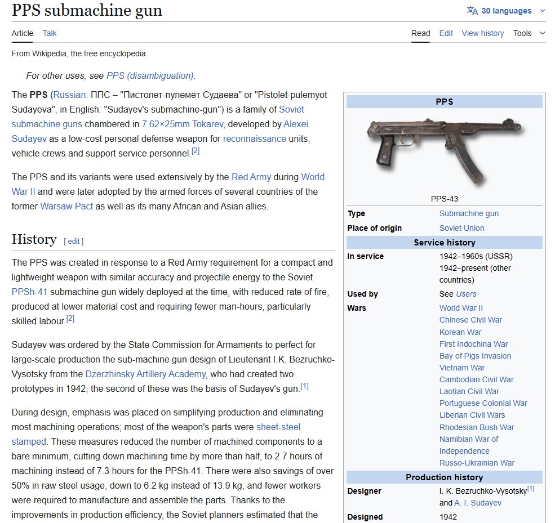Switch to the Talk tab
555x523 pixels.
(50, 33)
